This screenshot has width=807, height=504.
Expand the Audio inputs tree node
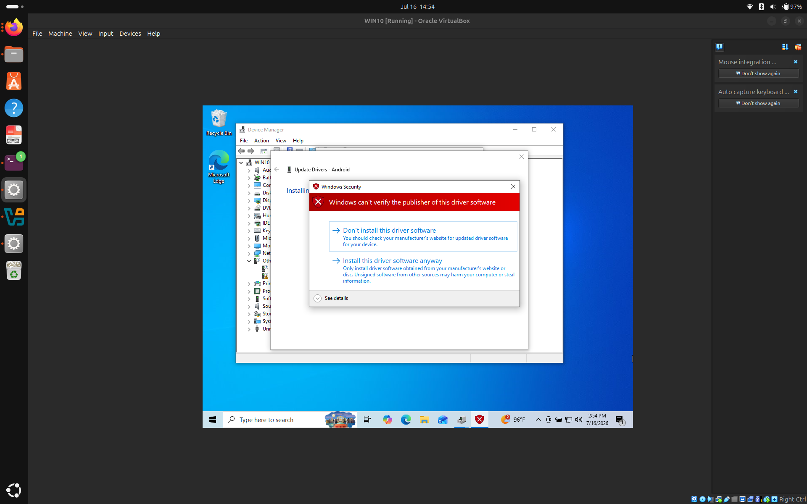pos(249,170)
